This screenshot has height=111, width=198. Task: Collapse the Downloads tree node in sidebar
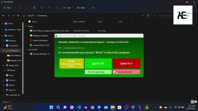pos(3,51)
